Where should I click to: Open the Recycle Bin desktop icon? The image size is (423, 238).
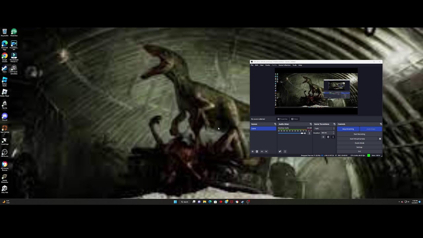5,32
